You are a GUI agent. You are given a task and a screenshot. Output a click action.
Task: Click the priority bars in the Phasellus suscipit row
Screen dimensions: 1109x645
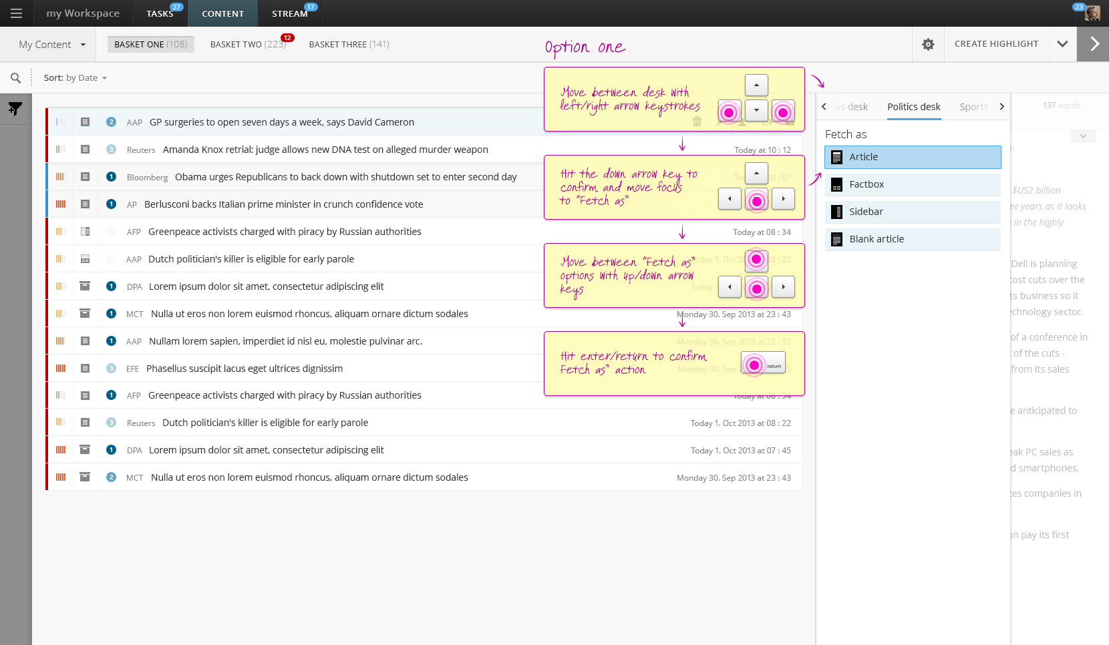coord(61,369)
